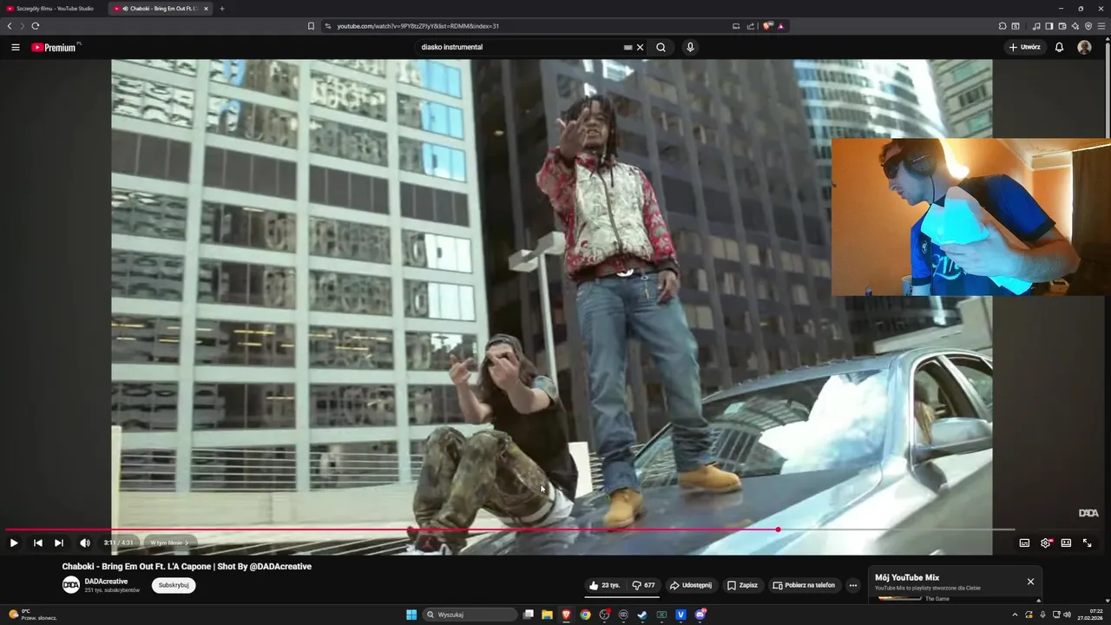Click the video title Chaboki - Bring Em Out

187,567
